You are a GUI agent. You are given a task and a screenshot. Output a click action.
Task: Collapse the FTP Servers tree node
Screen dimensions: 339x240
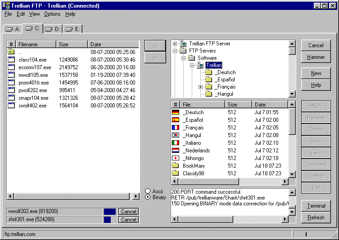click(x=175, y=51)
